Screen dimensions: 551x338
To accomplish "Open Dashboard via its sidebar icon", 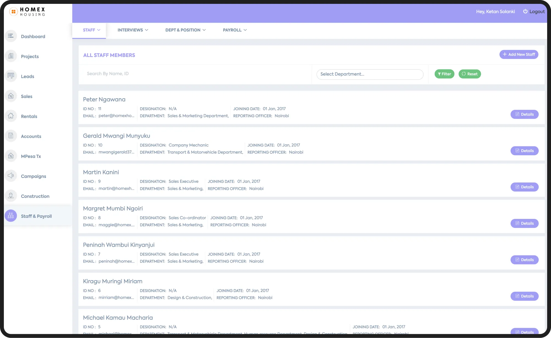I will (x=11, y=36).
